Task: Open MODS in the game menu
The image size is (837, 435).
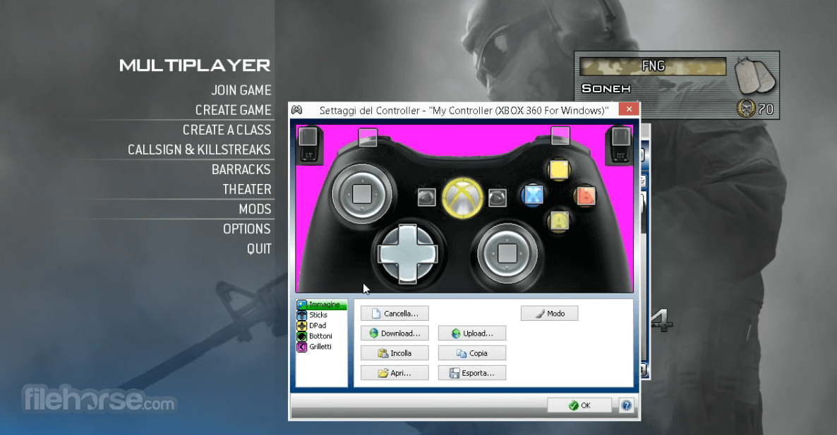Action: tap(255, 209)
